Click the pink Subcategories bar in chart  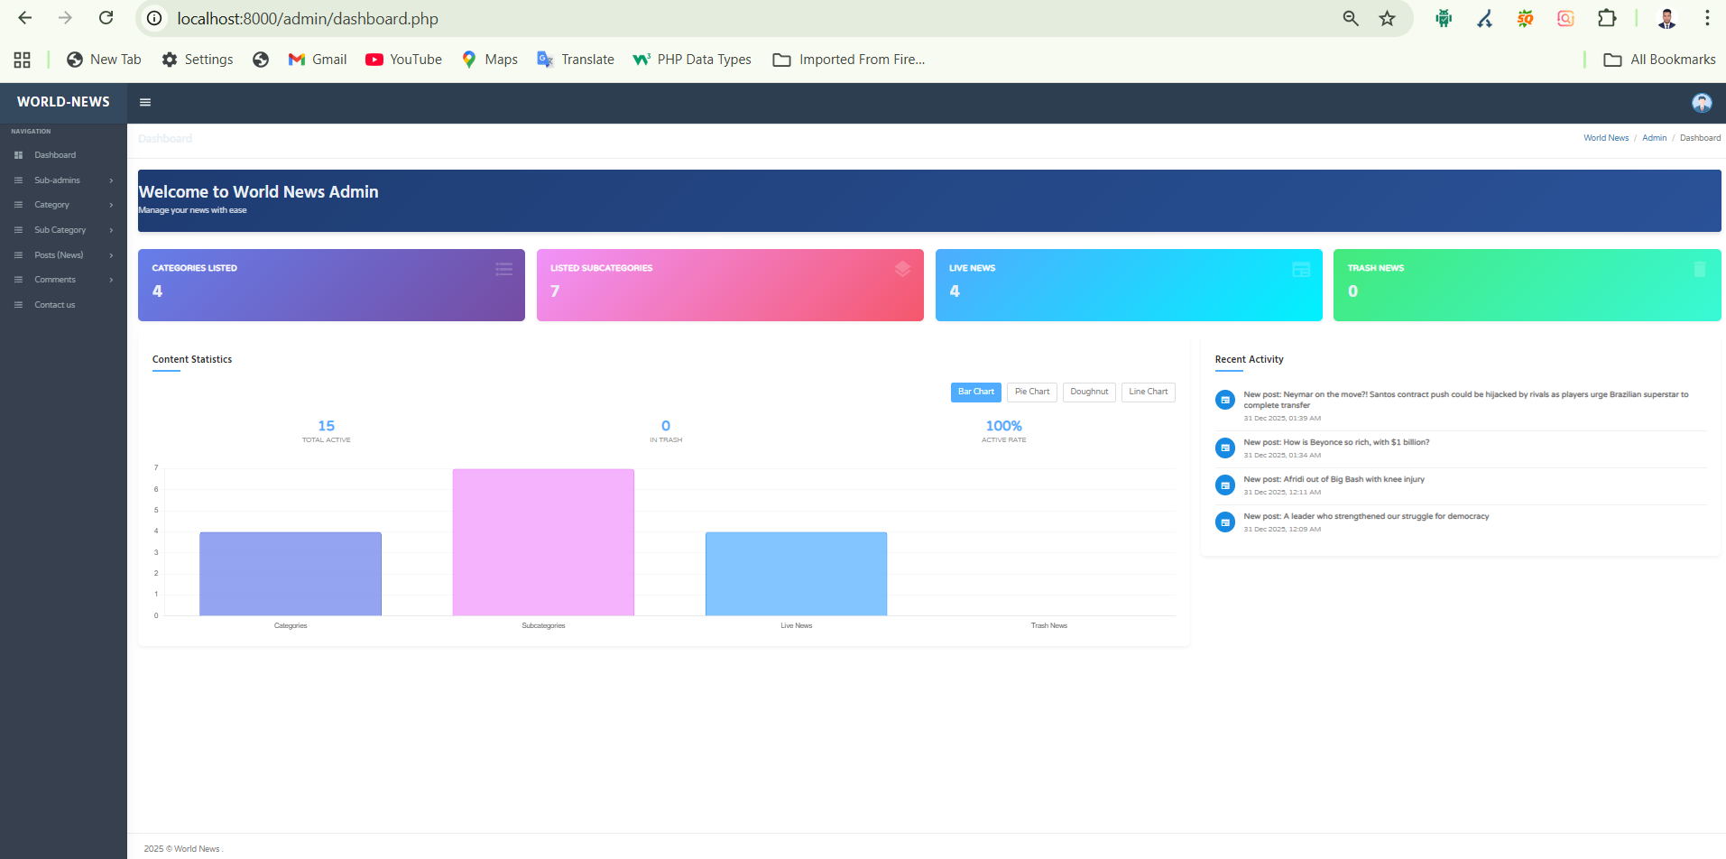(x=543, y=541)
